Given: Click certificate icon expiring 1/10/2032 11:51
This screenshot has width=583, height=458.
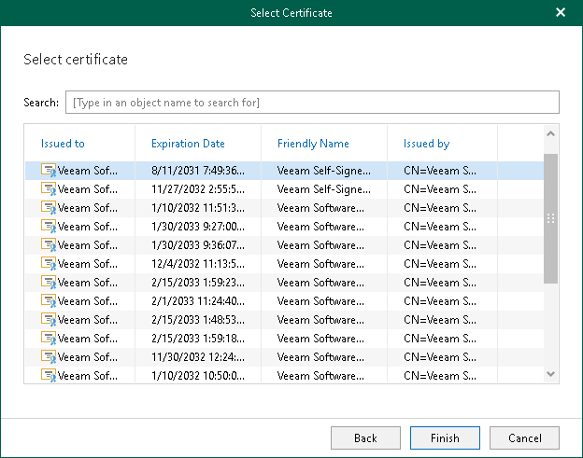Looking at the screenshot, I should 48,208.
